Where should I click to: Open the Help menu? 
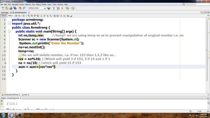[66, 4]
